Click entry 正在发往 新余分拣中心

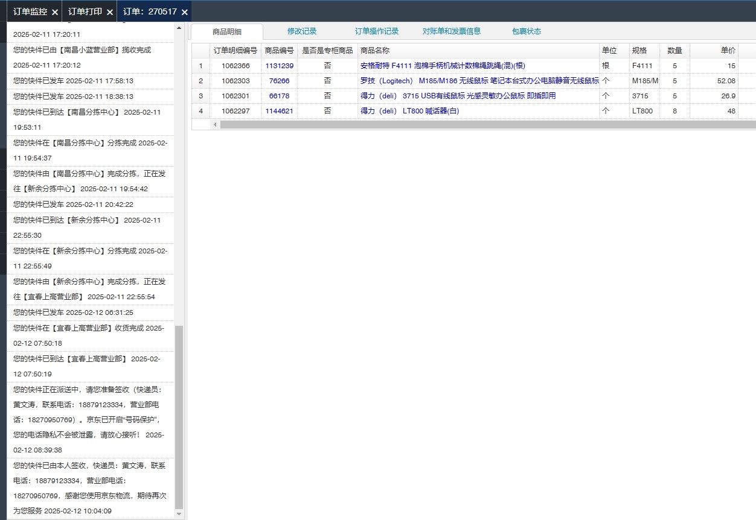point(91,181)
